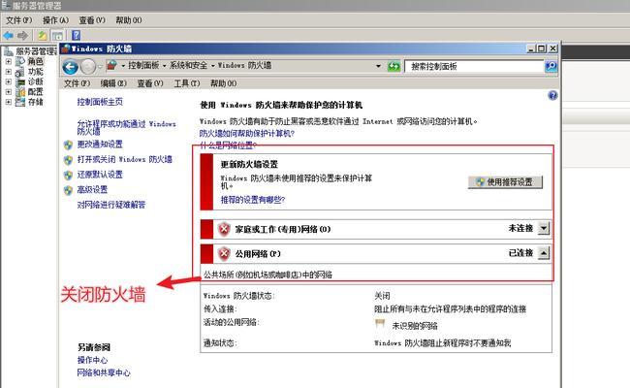
Task: Click the control panel icon in the address bar
Action: 112,65
